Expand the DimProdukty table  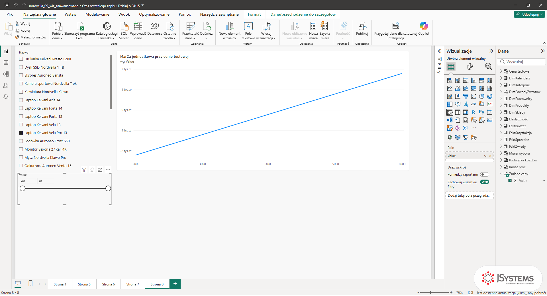click(x=501, y=105)
